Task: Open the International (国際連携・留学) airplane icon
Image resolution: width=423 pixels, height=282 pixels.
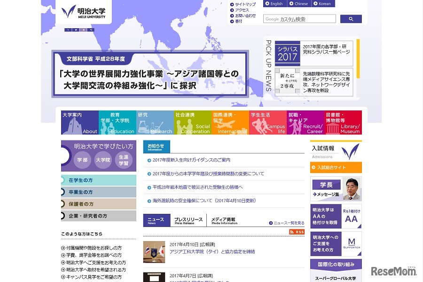Action: click(x=229, y=122)
